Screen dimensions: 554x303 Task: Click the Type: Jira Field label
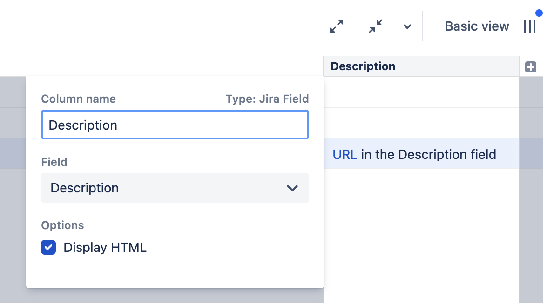point(267,99)
